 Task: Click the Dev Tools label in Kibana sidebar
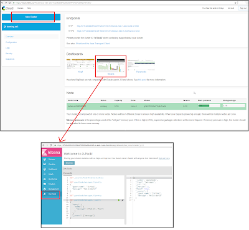point(52,194)
